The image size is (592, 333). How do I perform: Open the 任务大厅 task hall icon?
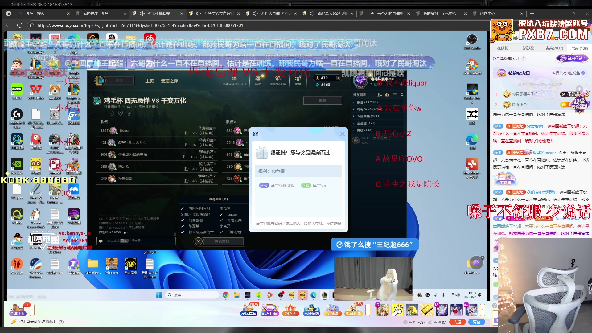click(18, 310)
